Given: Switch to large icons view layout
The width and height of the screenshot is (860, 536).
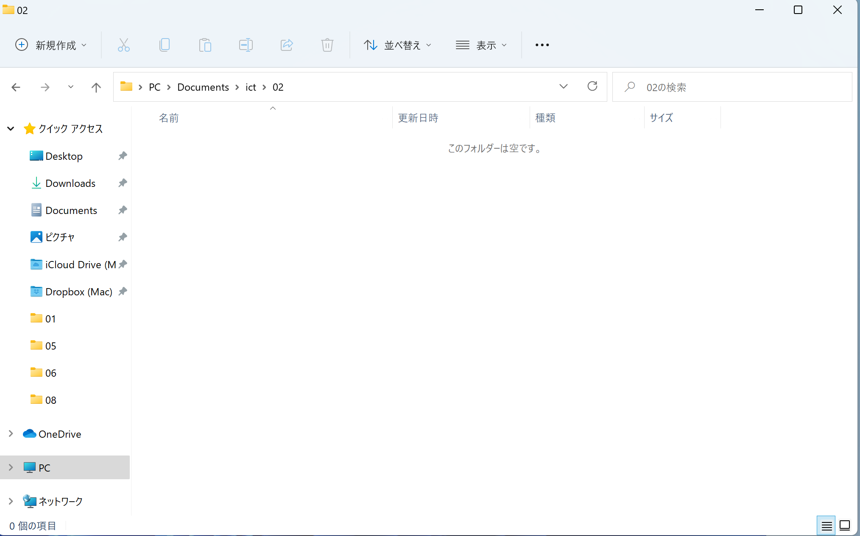Looking at the screenshot, I should coord(845,526).
